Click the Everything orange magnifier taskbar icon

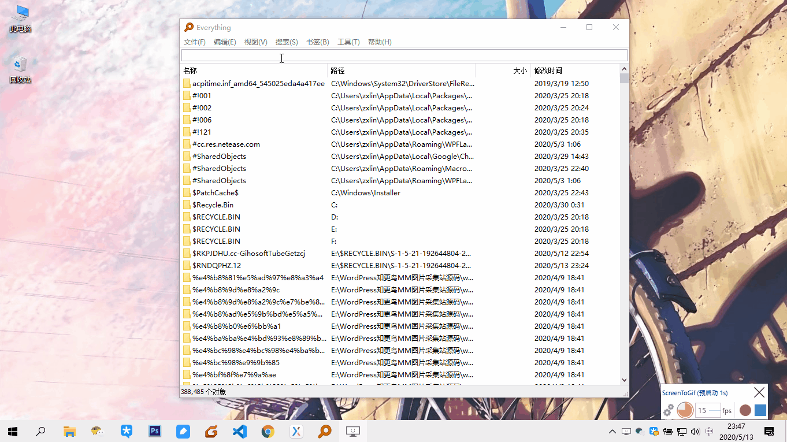click(x=324, y=431)
